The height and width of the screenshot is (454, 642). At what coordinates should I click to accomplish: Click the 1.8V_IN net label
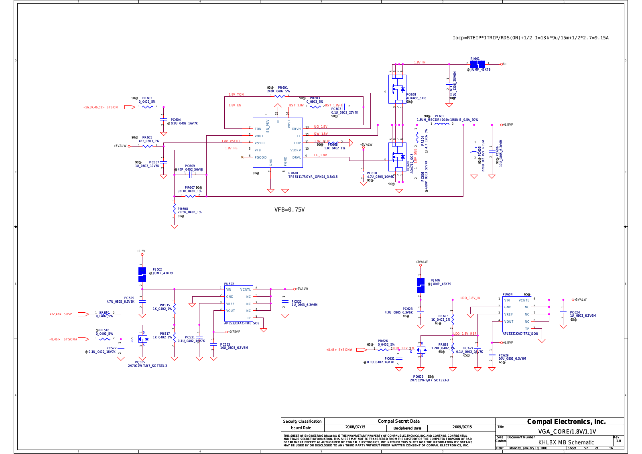(x=420, y=62)
